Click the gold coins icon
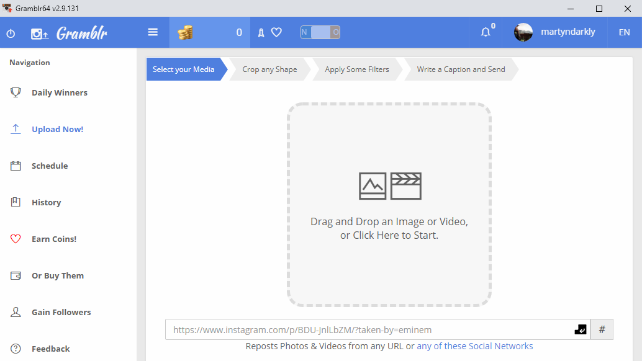Viewport: 642px width, 361px height. (185, 32)
